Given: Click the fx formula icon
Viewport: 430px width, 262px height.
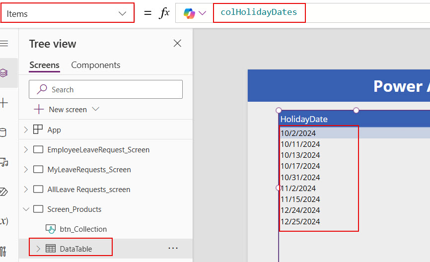Looking at the screenshot, I should pos(164,13).
